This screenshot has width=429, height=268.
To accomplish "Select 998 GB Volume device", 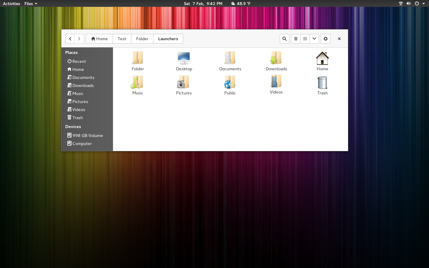I will click(x=87, y=135).
